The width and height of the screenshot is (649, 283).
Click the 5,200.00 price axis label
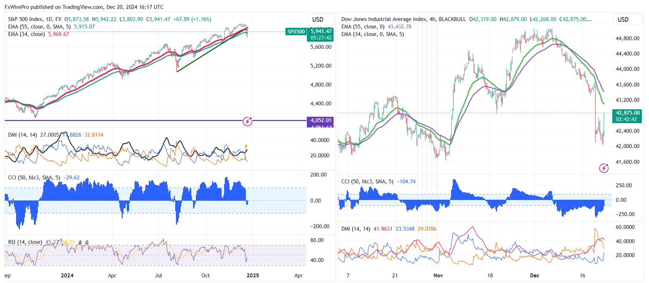(x=321, y=66)
